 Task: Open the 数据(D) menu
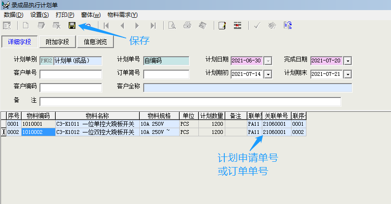[13, 14]
